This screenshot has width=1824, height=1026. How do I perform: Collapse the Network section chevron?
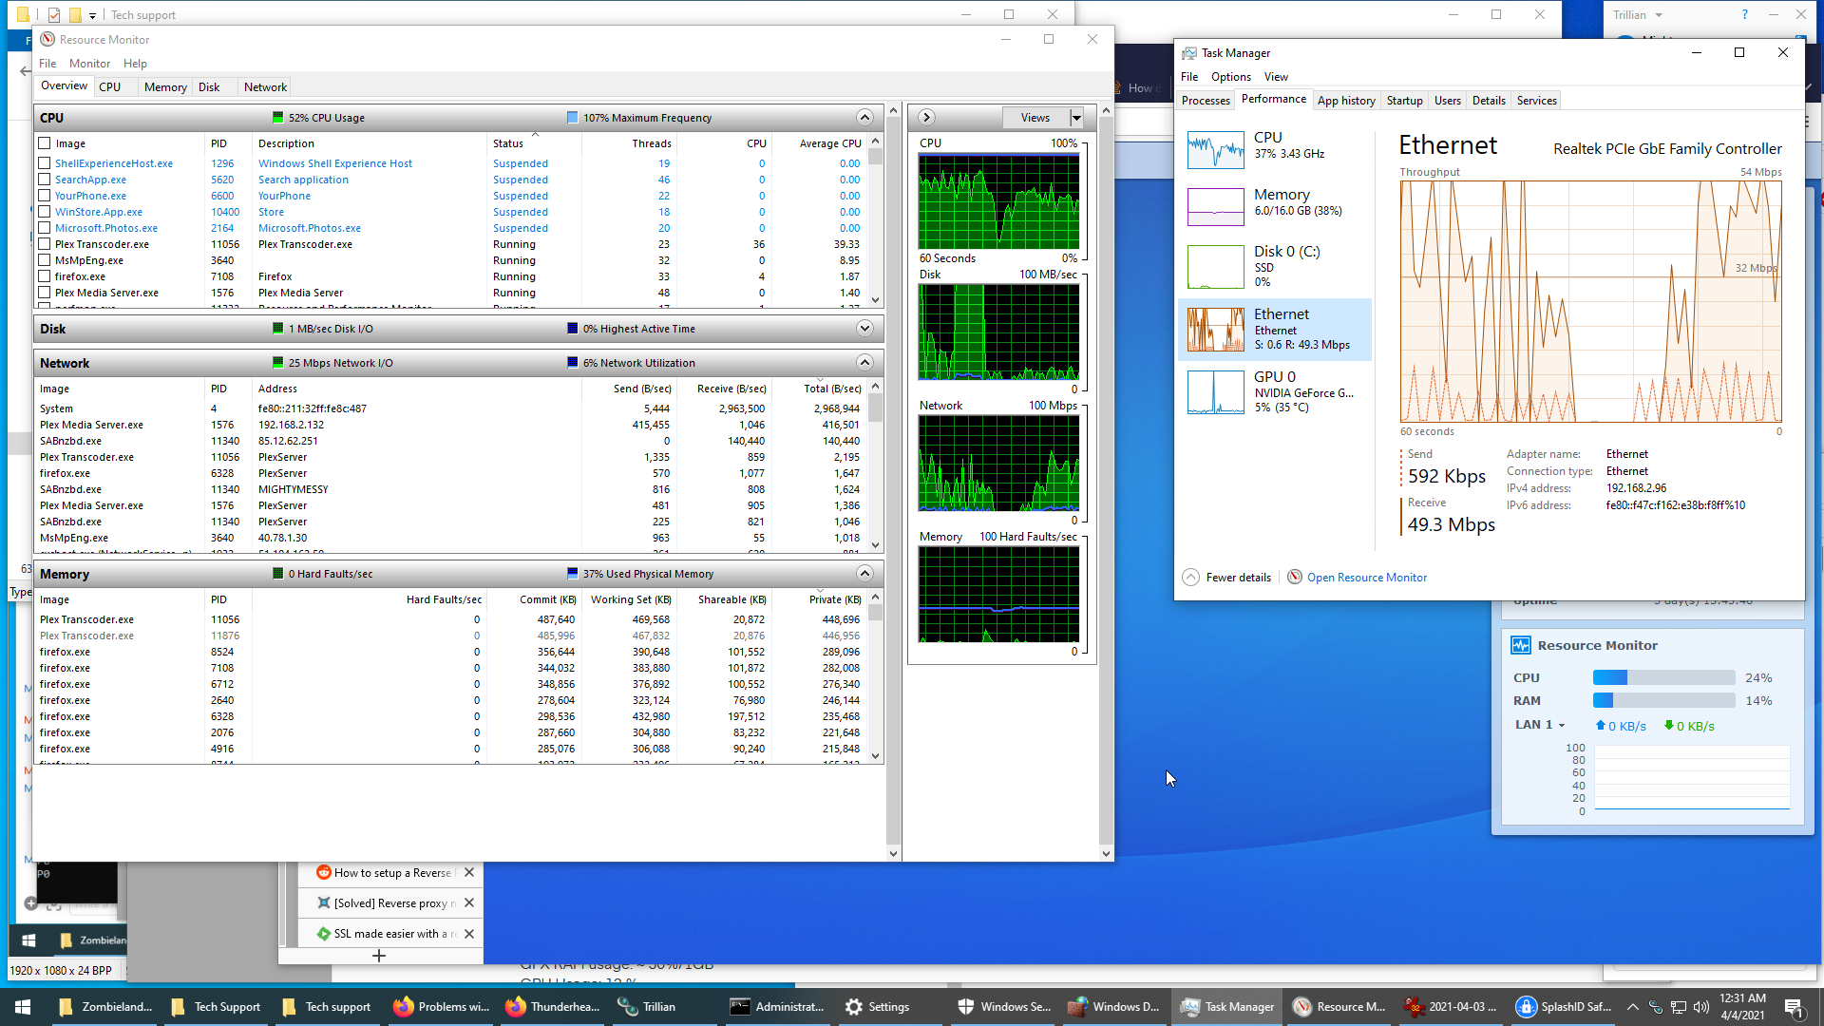click(864, 363)
